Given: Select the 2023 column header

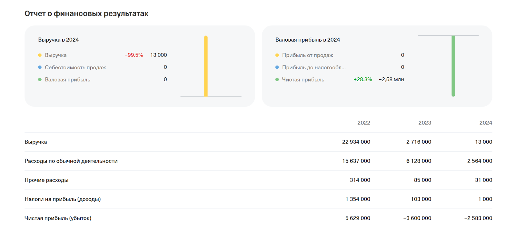Looking at the screenshot, I should point(424,123).
